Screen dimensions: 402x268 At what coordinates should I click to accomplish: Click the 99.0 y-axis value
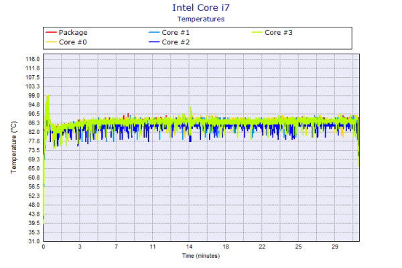pyautogui.click(x=34, y=95)
